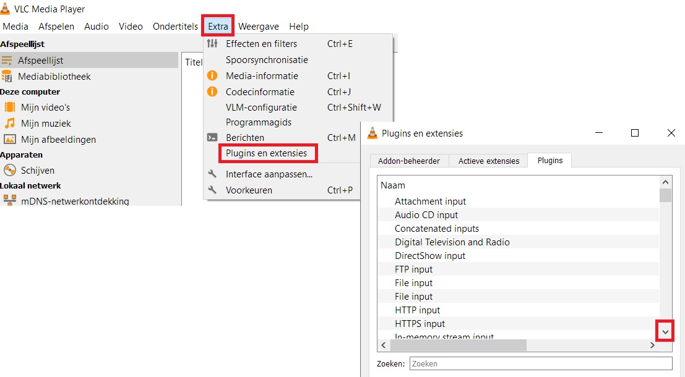
Task: Click the Schijven disc icon
Action: 10,170
